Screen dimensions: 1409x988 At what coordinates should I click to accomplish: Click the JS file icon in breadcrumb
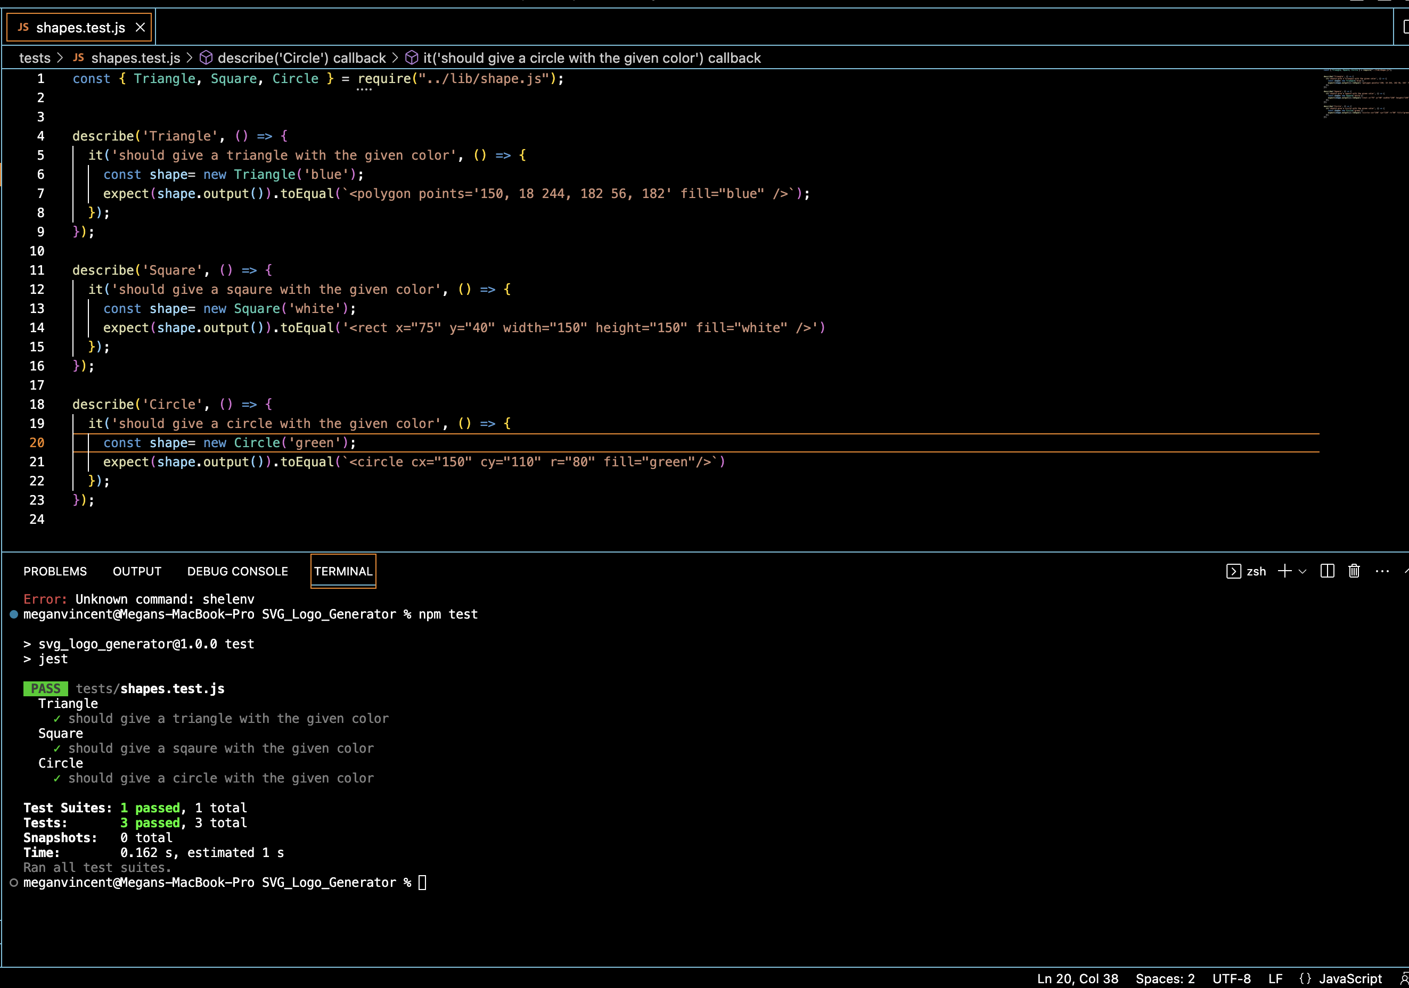pos(79,57)
